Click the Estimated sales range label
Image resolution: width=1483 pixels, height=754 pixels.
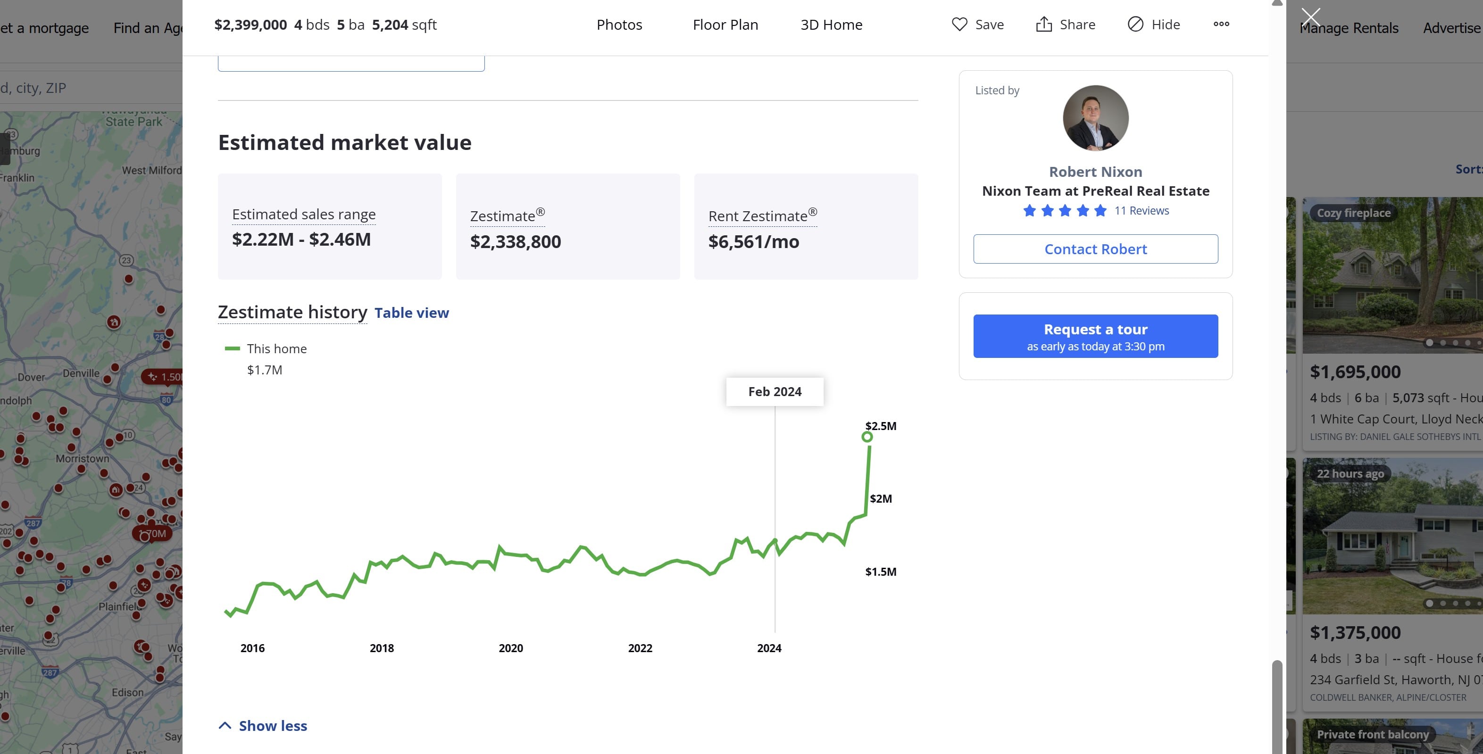coord(304,214)
